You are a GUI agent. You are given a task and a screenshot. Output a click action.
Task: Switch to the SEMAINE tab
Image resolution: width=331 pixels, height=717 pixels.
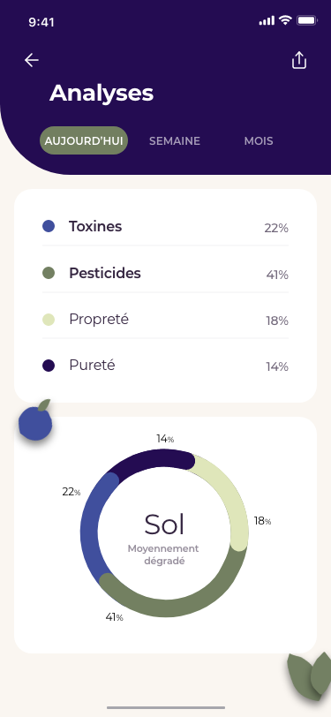175,141
